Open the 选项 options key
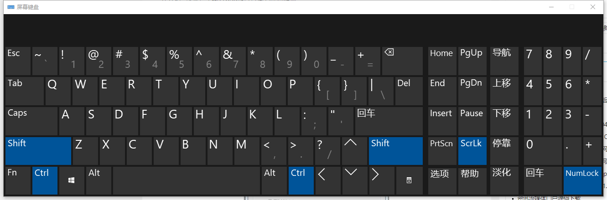Screen dimensions: 607x200 click(441, 180)
